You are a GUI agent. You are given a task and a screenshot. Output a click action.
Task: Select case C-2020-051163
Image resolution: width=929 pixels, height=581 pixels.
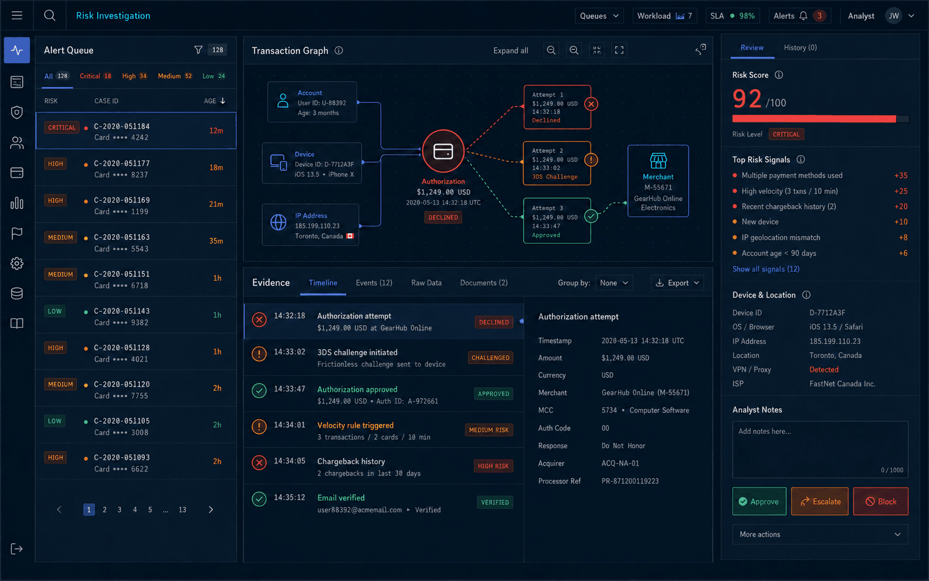click(136, 241)
